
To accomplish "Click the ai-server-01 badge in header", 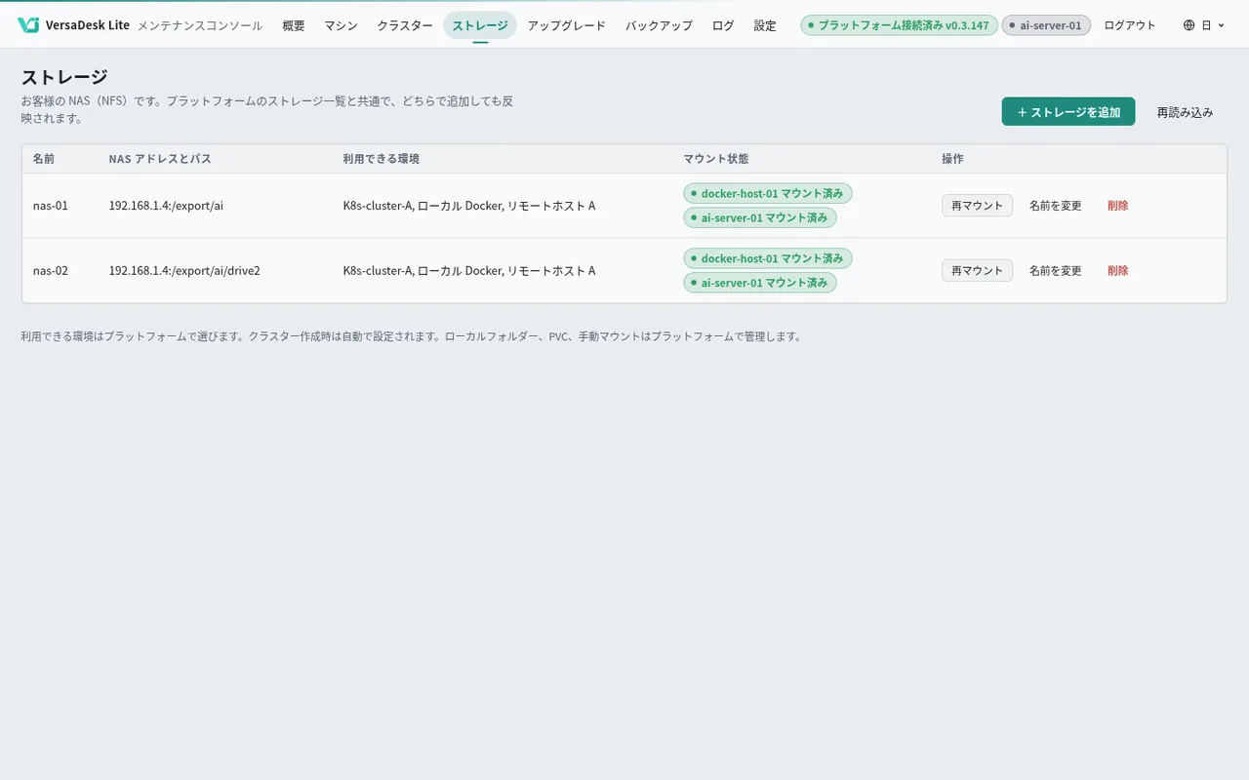I will pos(1046,25).
